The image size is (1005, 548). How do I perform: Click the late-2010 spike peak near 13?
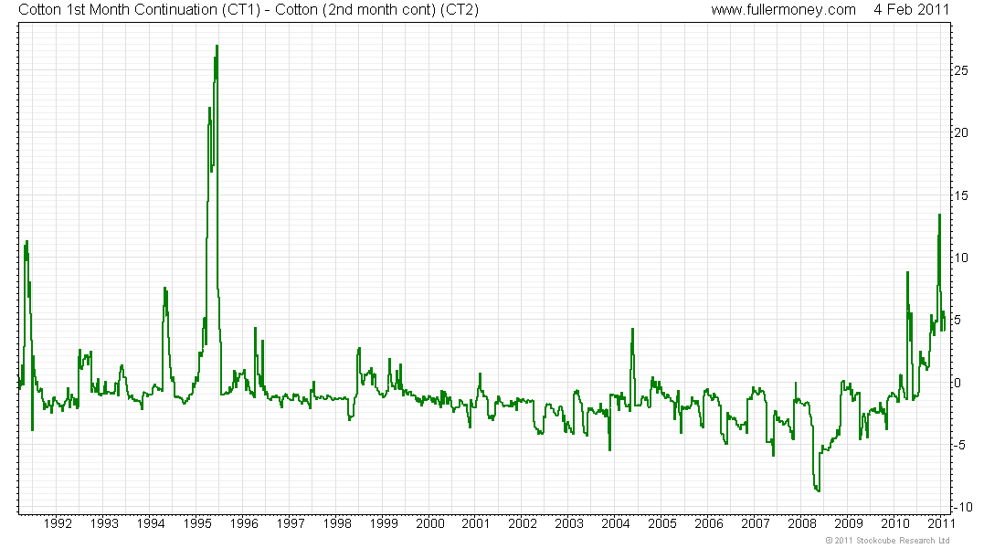(x=939, y=216)
